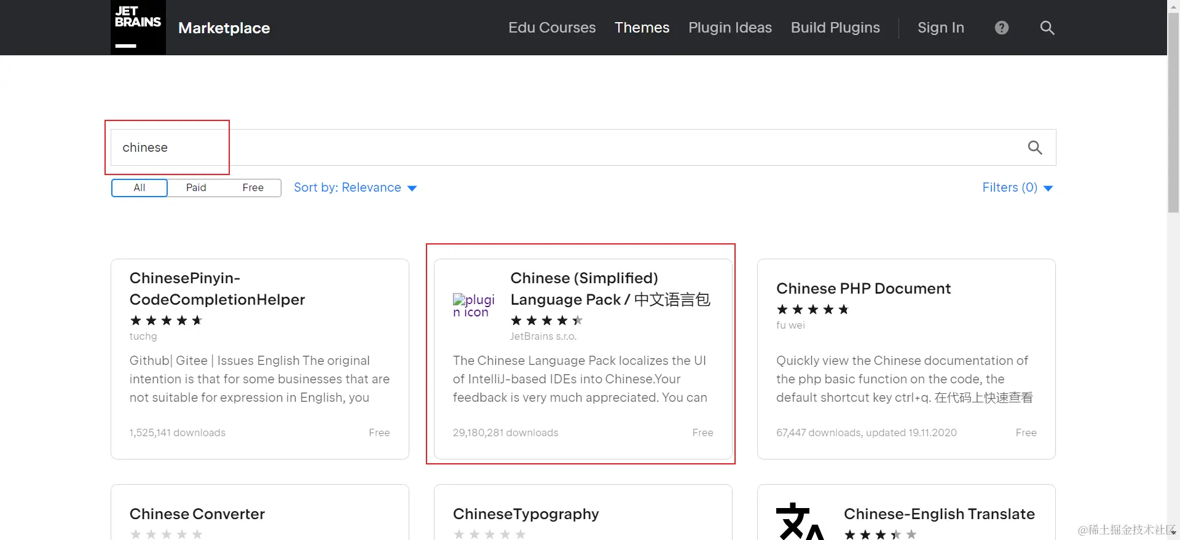Click vendor name 'fu wei'
This screenshot has height=540, width=1180.
point(790,325)
